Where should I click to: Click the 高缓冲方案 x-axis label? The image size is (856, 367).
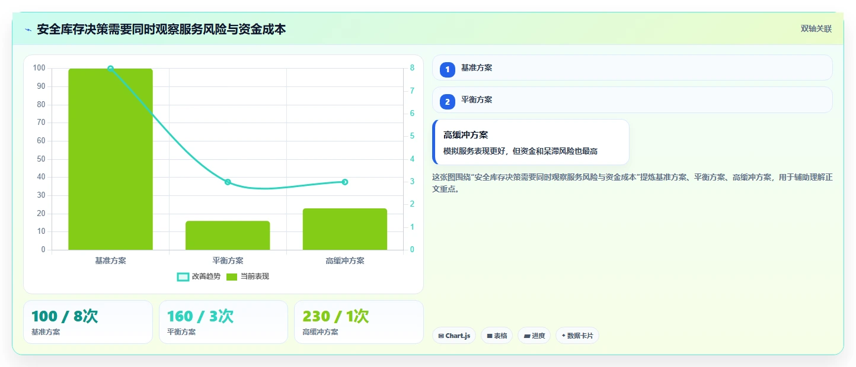click(345, 260)
